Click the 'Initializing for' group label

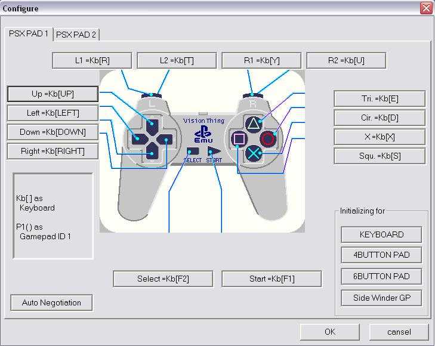click(362, 211)
